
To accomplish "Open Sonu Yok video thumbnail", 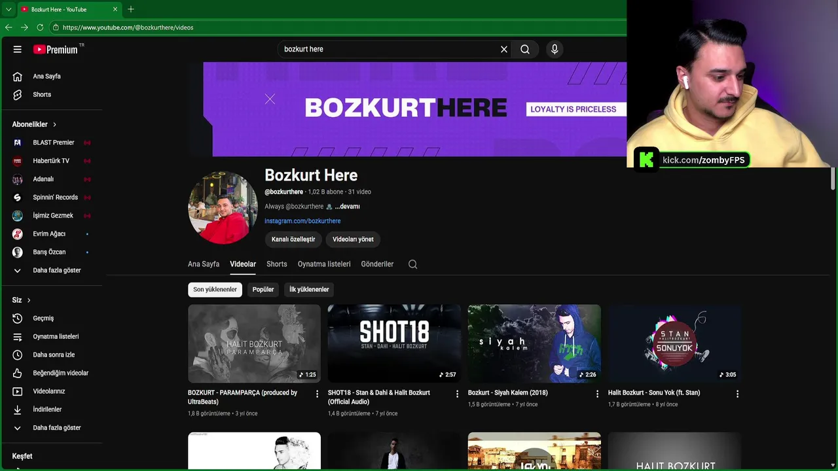I will click(x=674, y=343).
